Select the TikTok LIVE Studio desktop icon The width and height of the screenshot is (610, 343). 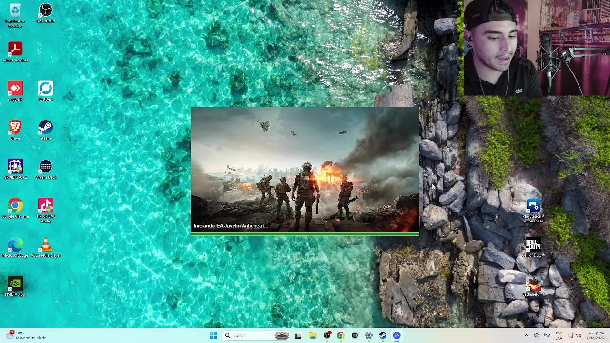pyautogui.click(x=46, y=211)
